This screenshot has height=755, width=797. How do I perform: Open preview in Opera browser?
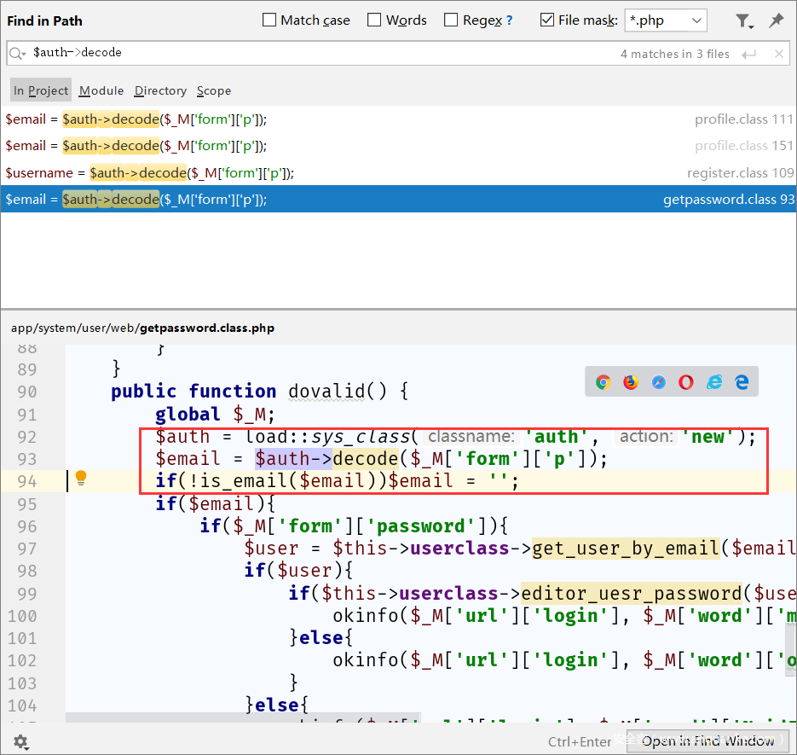(686, 382)
